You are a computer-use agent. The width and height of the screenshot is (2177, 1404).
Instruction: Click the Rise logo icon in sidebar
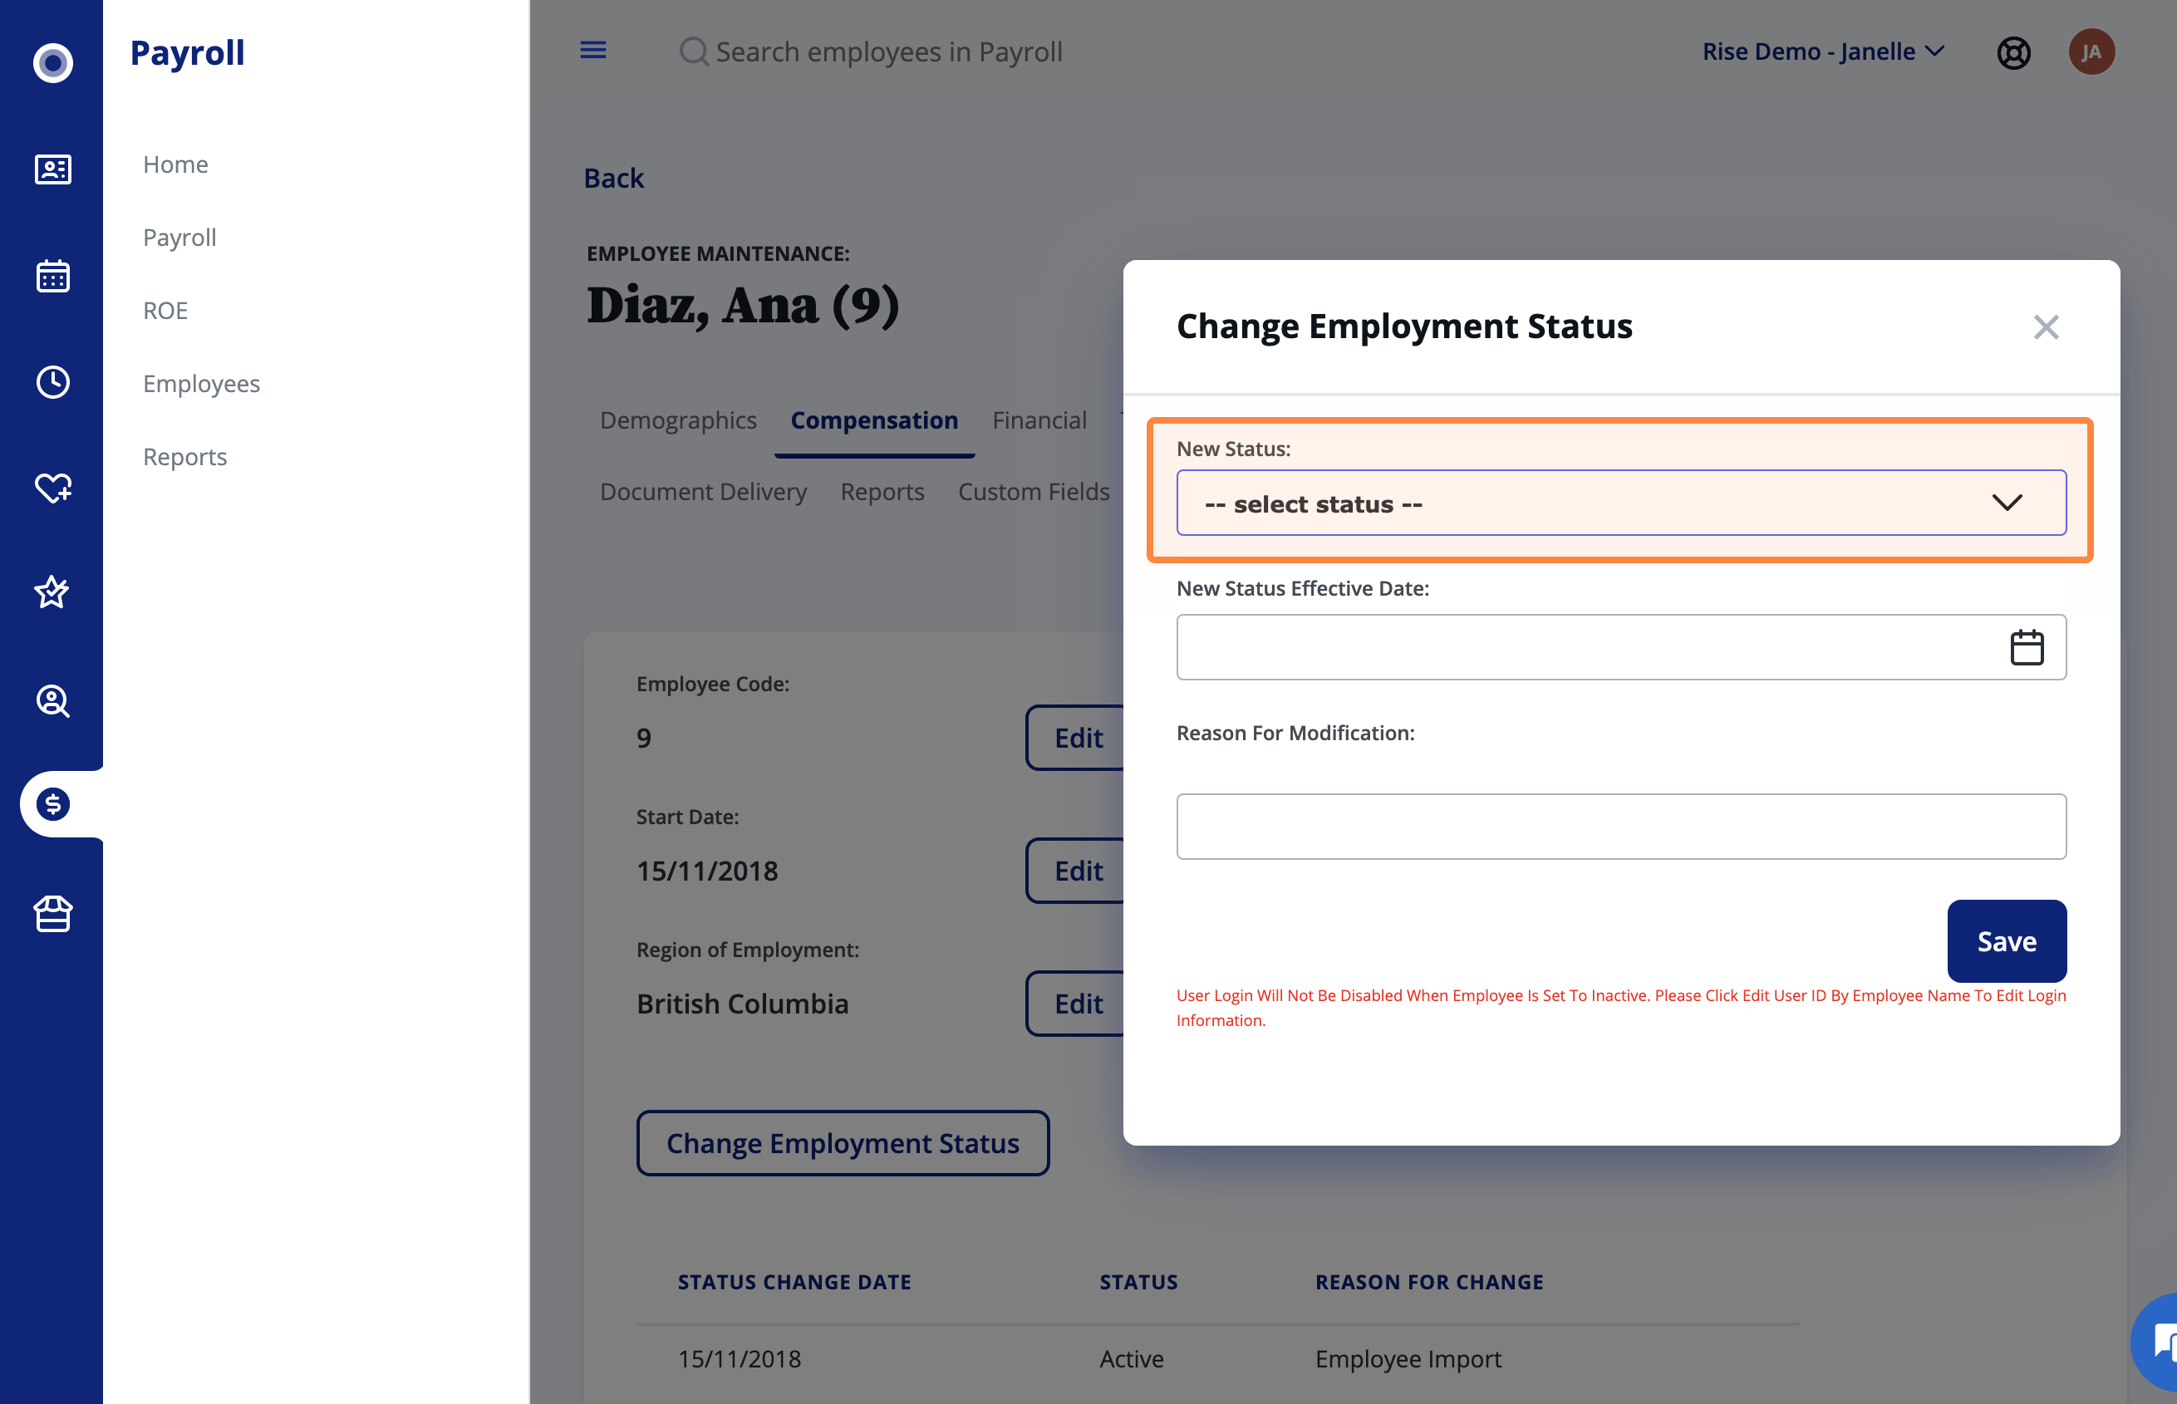pyautogui.click(x=53, y=63)
